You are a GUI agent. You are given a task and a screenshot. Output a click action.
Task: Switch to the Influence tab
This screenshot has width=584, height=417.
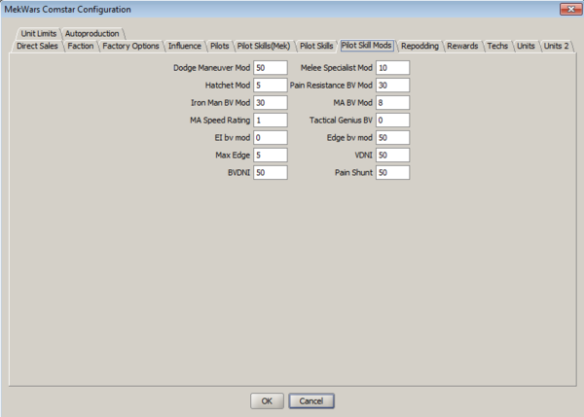point(184,46)
